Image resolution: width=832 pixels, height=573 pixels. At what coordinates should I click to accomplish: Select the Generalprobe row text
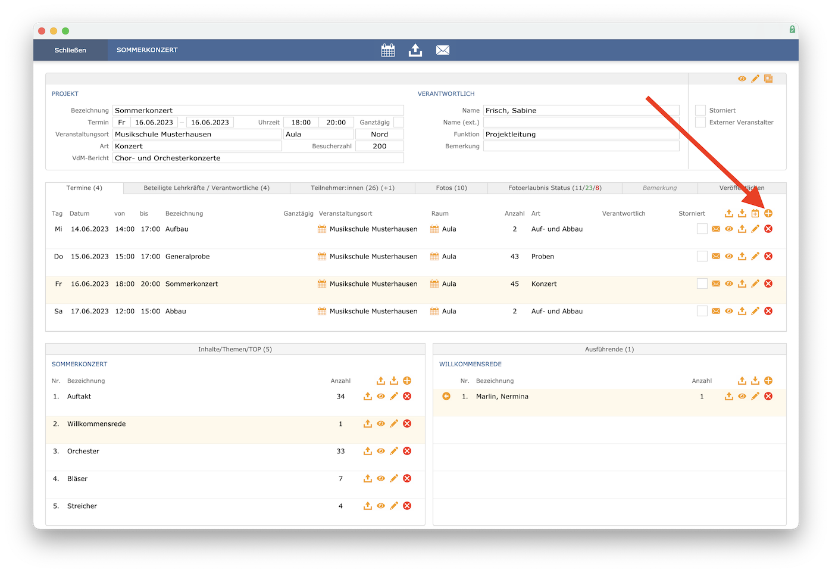click(187, 257)
